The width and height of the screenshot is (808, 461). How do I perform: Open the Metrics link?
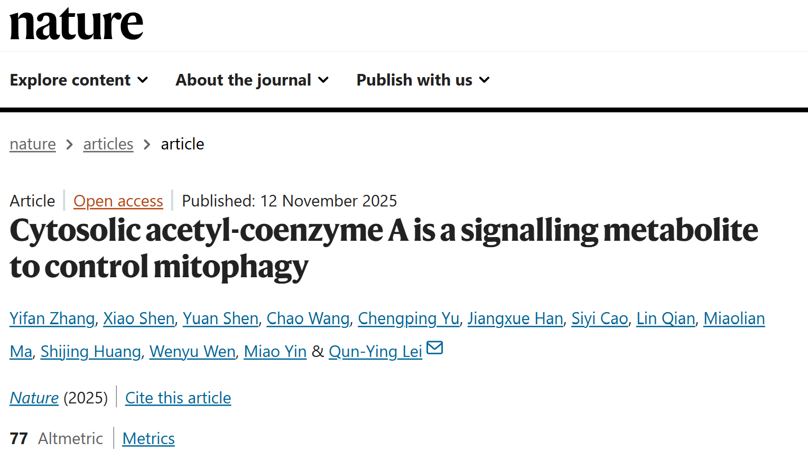(148, 438)
